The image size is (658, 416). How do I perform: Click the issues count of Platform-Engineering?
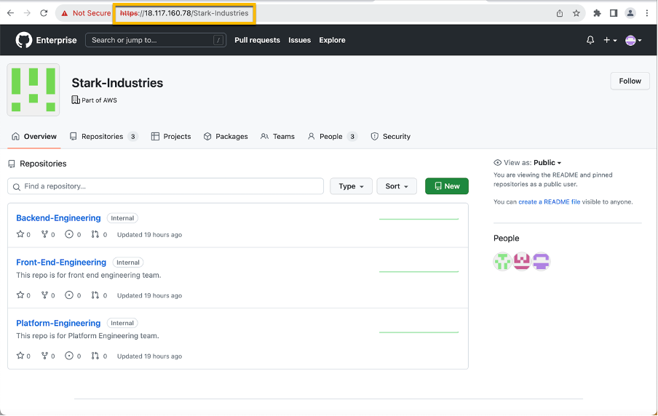[x=73, y=356]
